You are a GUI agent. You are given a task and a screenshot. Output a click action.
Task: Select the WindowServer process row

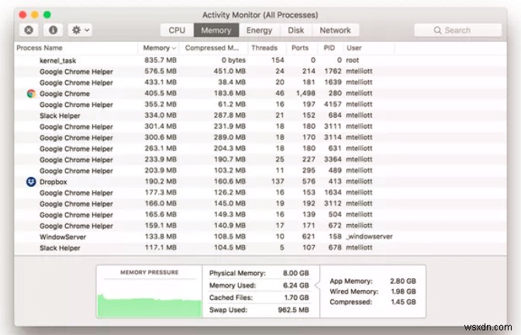point(260,237)
